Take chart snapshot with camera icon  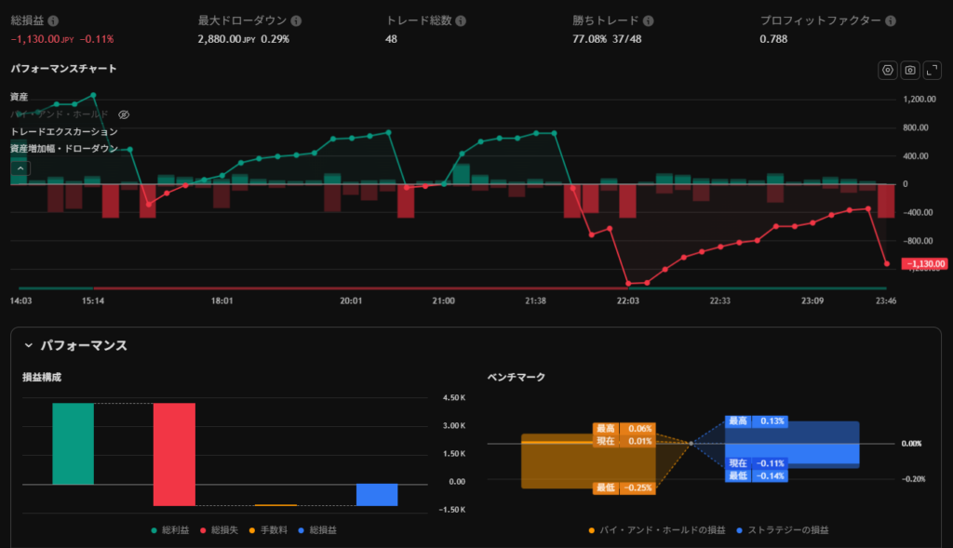tap(910, 70)
